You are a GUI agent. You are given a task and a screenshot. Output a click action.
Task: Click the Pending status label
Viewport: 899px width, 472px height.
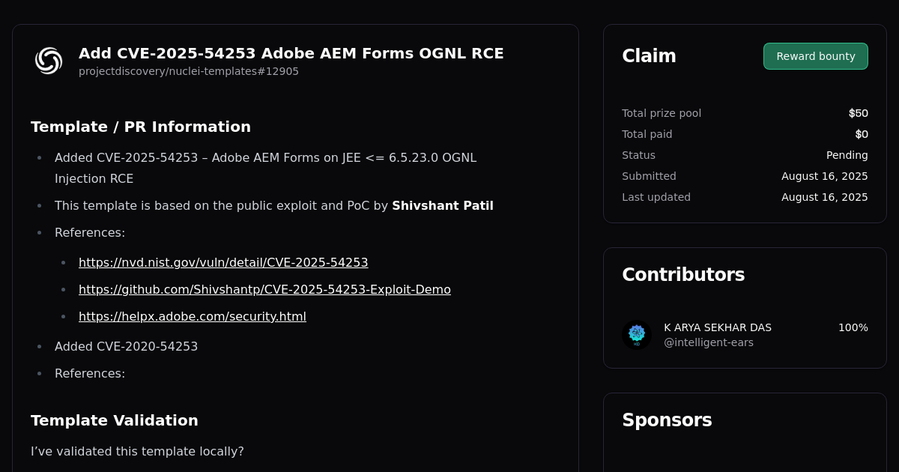[847, 155]
